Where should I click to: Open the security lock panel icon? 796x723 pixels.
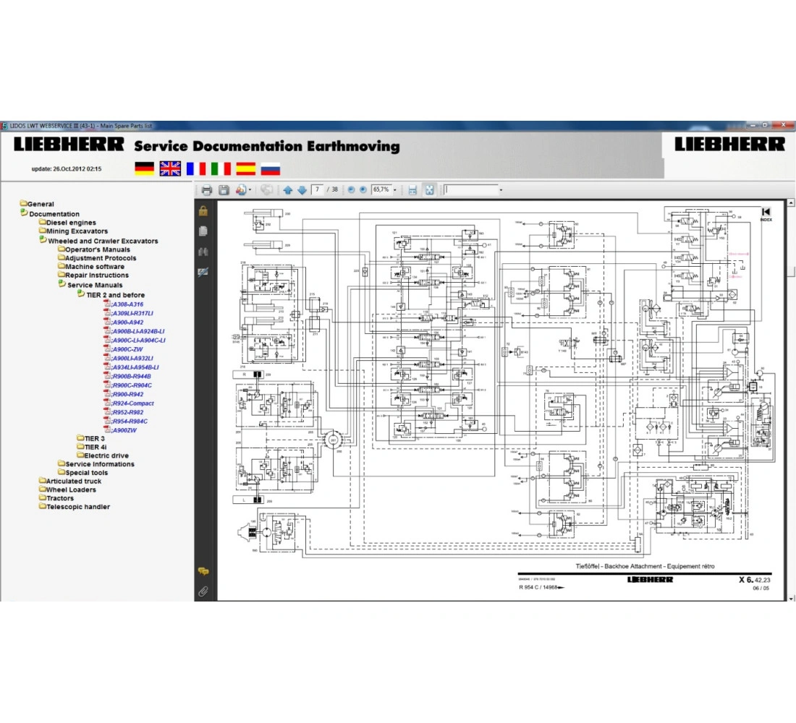(203, 210)
